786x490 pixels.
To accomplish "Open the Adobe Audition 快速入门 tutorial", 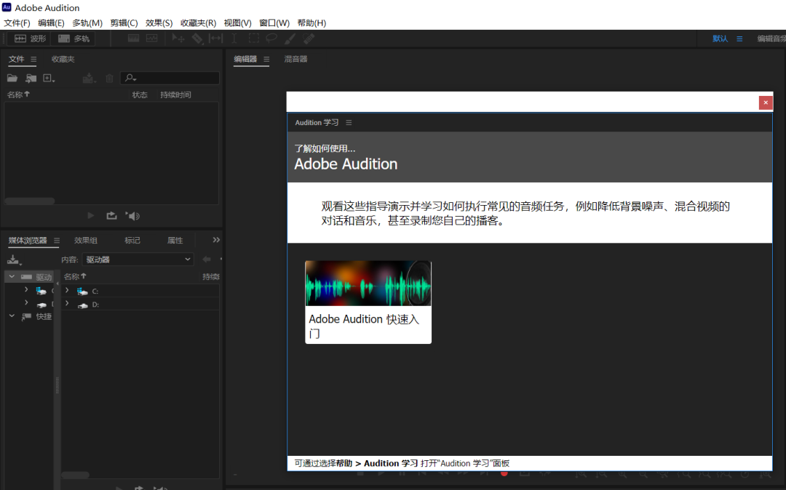I will (368, 302).
